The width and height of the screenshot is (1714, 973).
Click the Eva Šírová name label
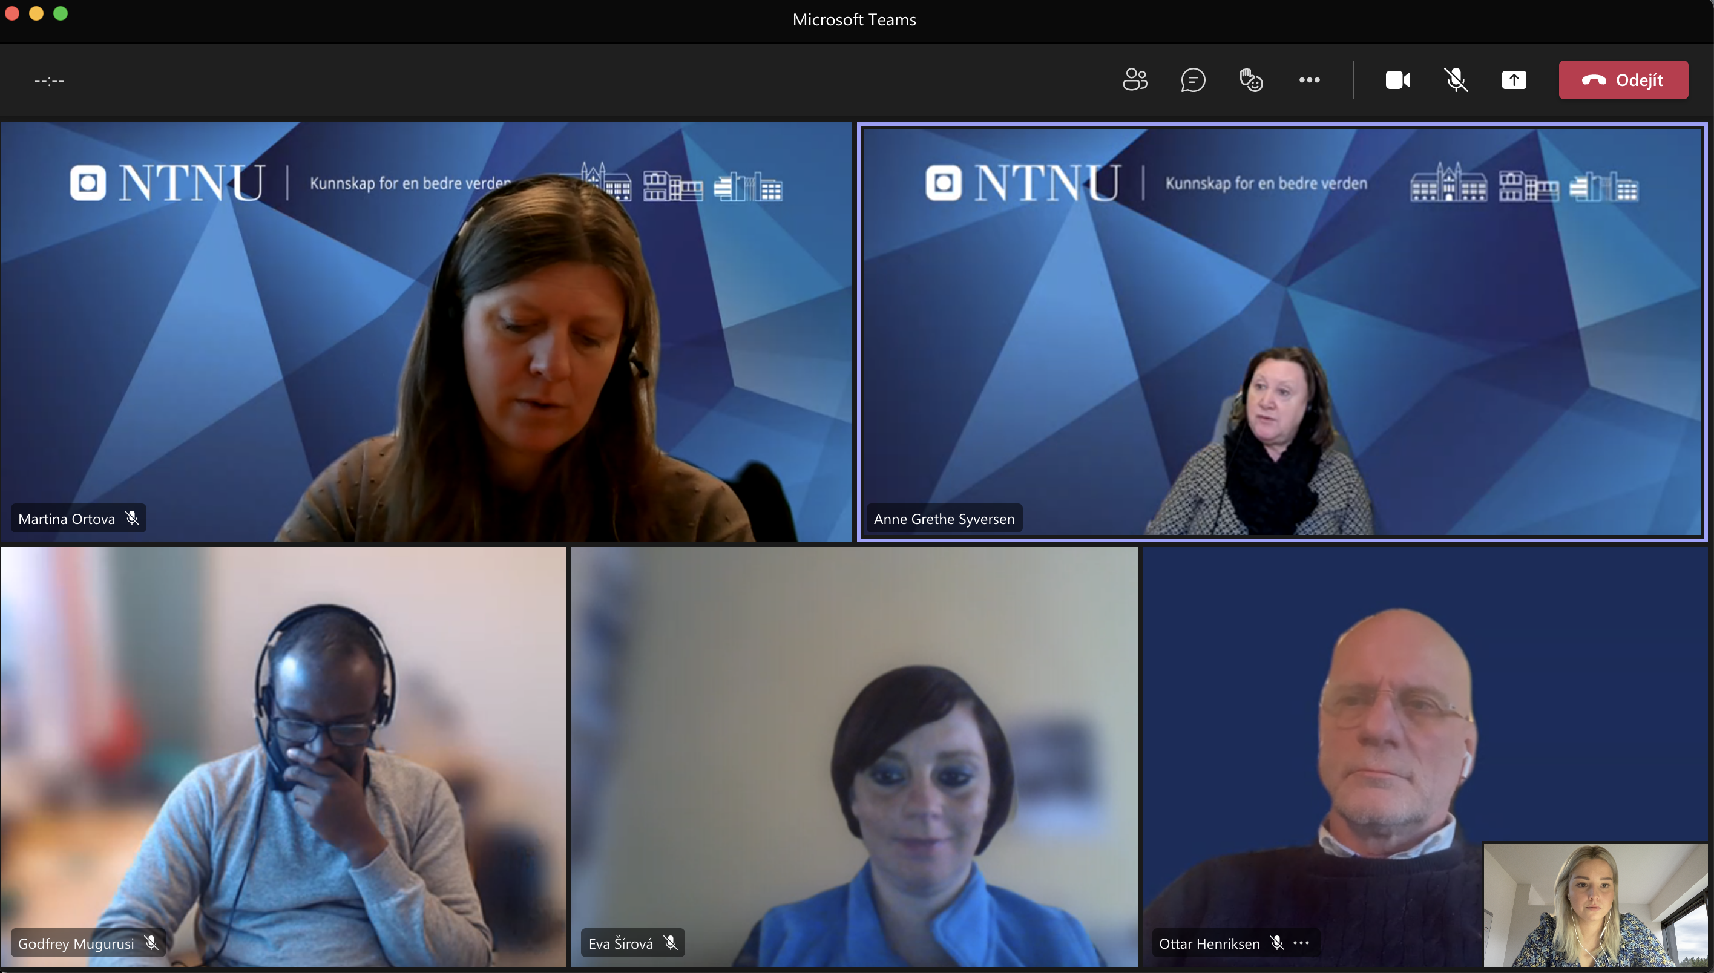click(x=620, y=943)
